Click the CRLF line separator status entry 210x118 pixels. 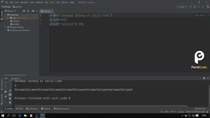pyautogui.click(x=166, y=112)
